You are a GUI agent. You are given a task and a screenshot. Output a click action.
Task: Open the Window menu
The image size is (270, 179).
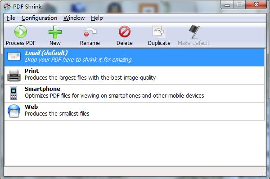(x=74, y=18)
